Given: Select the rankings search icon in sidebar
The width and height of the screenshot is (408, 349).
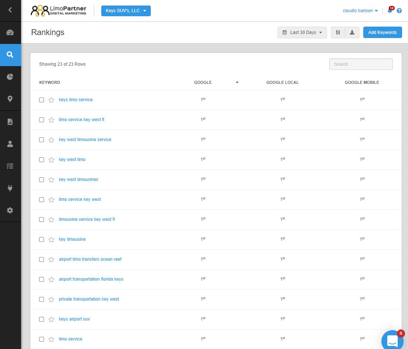Looking at the screenshot, I should pyautogui.click(x=10, y=55).
